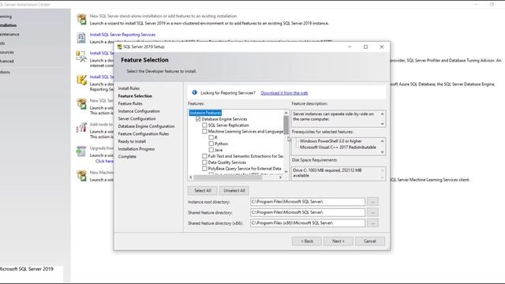Viewport: 505px width, 284px height.
Task: Click the New SQL Server stand-alone installation icon
Action: point(81,19)
